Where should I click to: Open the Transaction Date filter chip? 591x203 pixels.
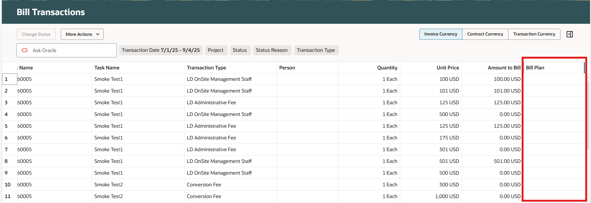pyautogui.click(x=161, y=50)
